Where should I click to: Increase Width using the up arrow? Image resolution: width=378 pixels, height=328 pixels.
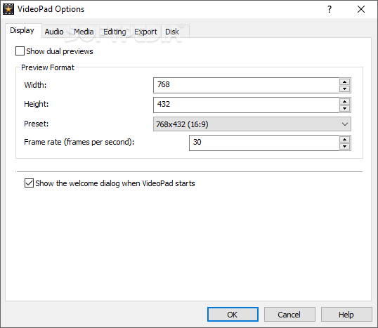click(345, 82)
